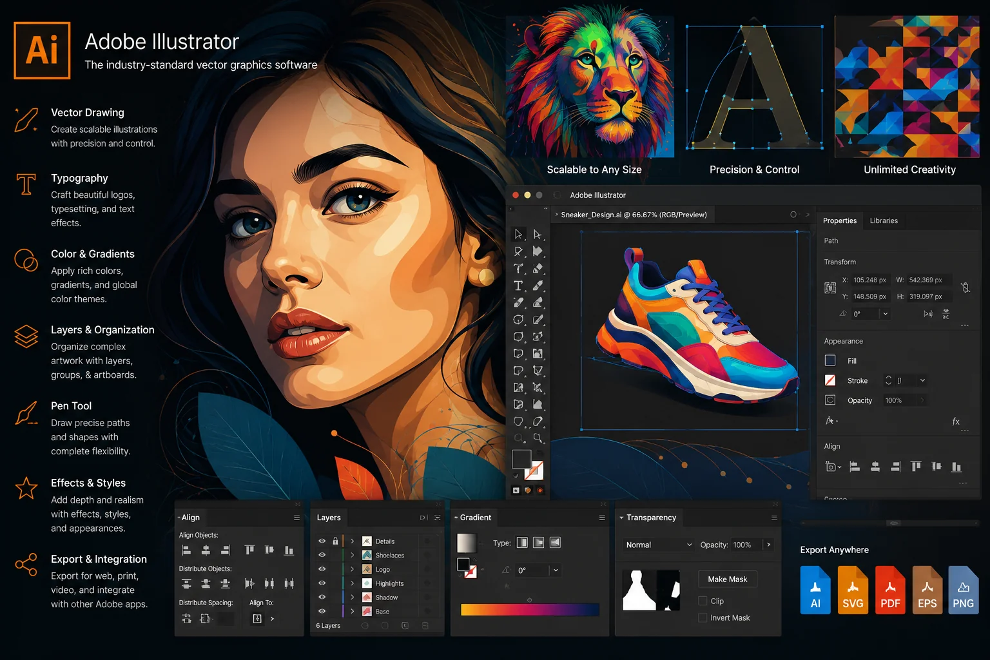The width and height of the screenshot is (990, 660).
Task: Hide the Logo layer
Action: point(322,569)
